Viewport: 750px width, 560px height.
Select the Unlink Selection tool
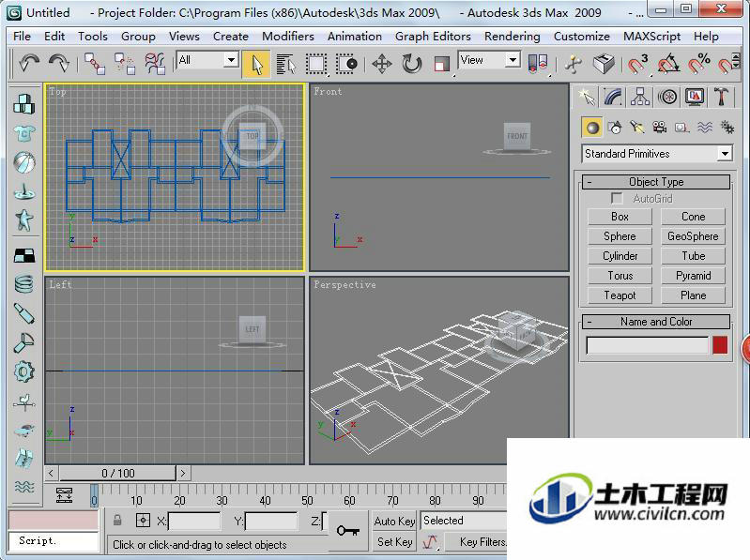pyautogui.click(x=125, y=64)
